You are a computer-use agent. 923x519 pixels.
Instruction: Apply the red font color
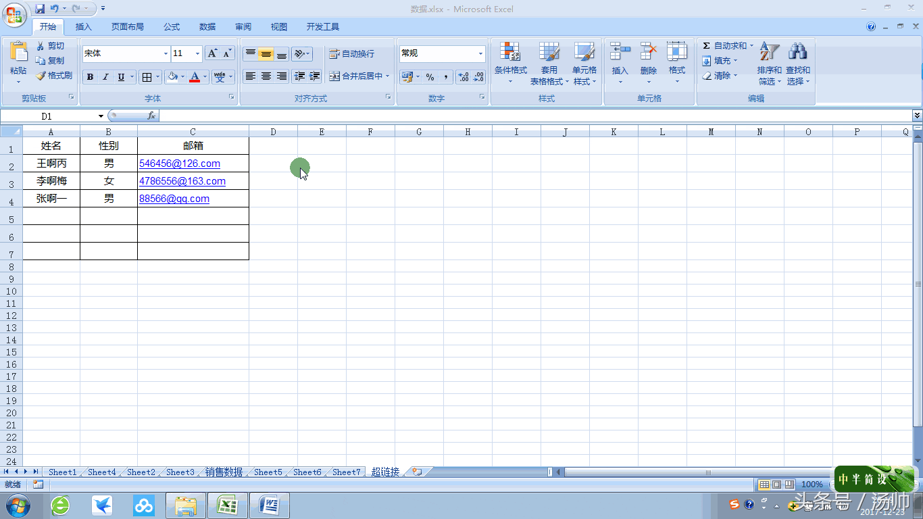click(195, 77)
